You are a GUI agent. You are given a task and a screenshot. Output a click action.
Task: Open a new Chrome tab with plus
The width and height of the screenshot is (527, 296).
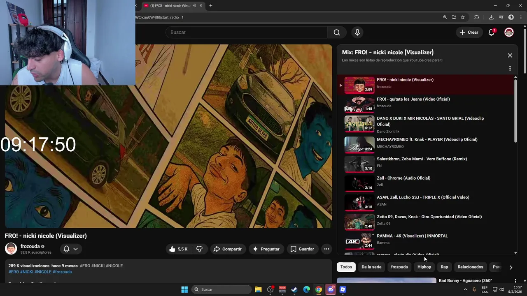pos(211,6)
